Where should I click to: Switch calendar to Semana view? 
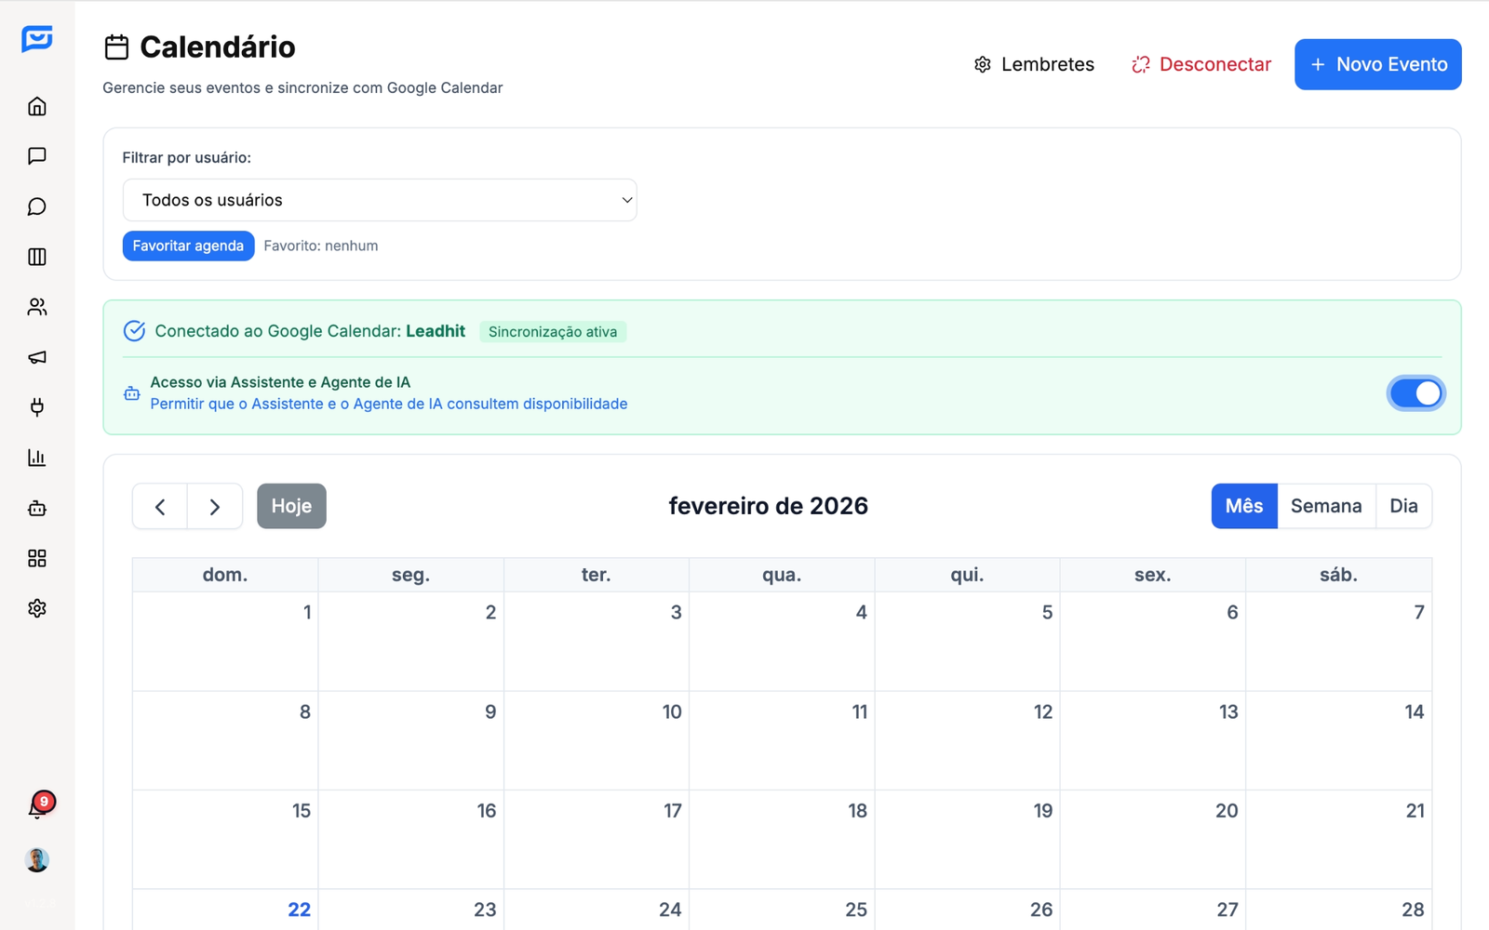(x=1326, y=506)
